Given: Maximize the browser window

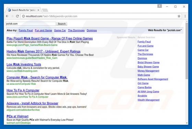Looking at the screenshot, I should point(175,7).
